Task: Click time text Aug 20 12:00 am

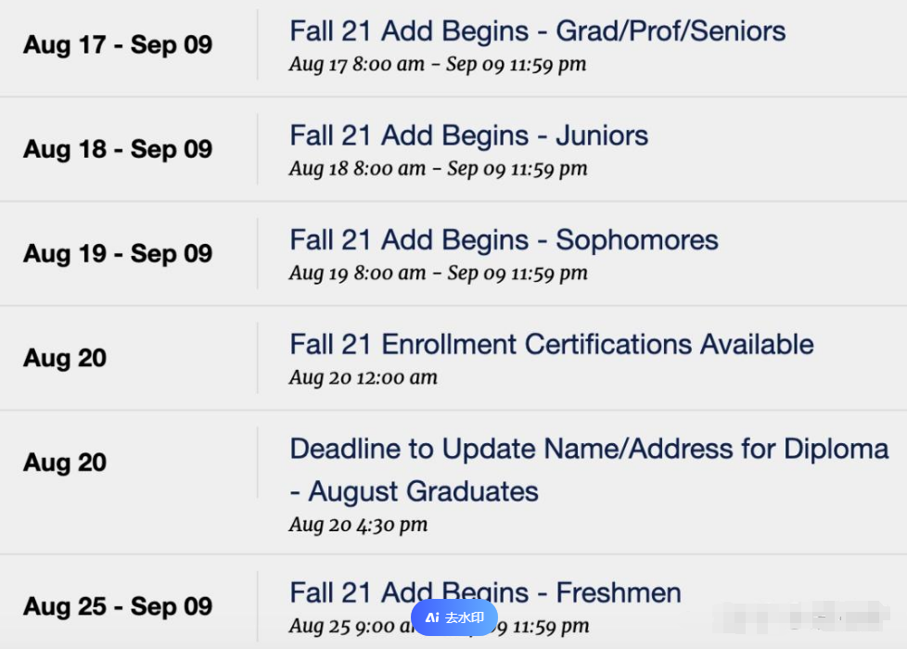Action: 364,377
